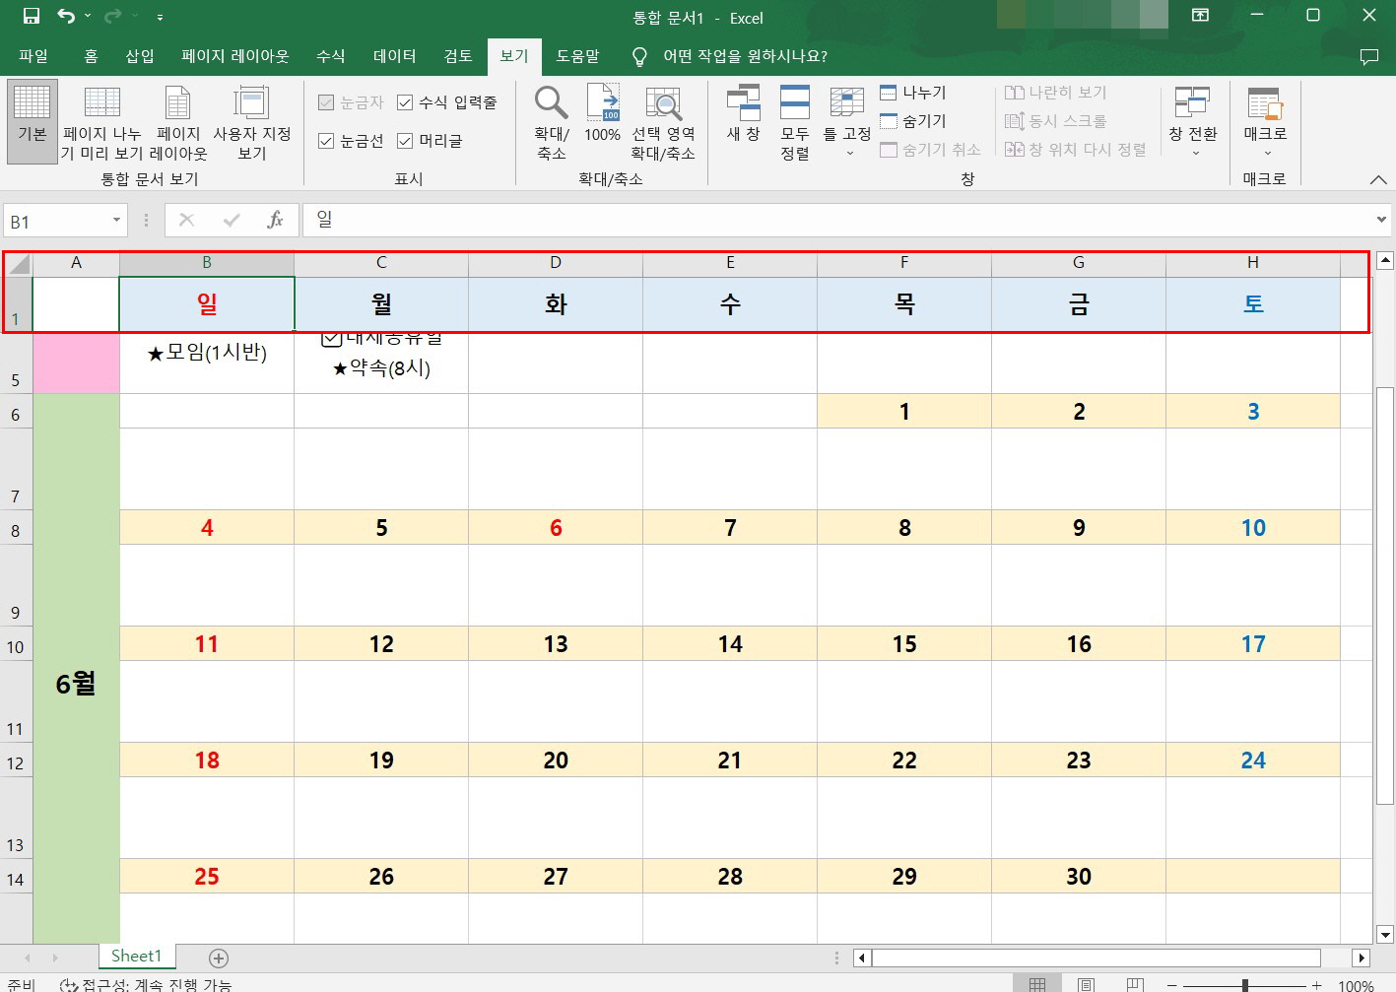Viewport: 1396px width, 992px height.
Task: Click the Insert Function fx icon
Action: point(275,221)
